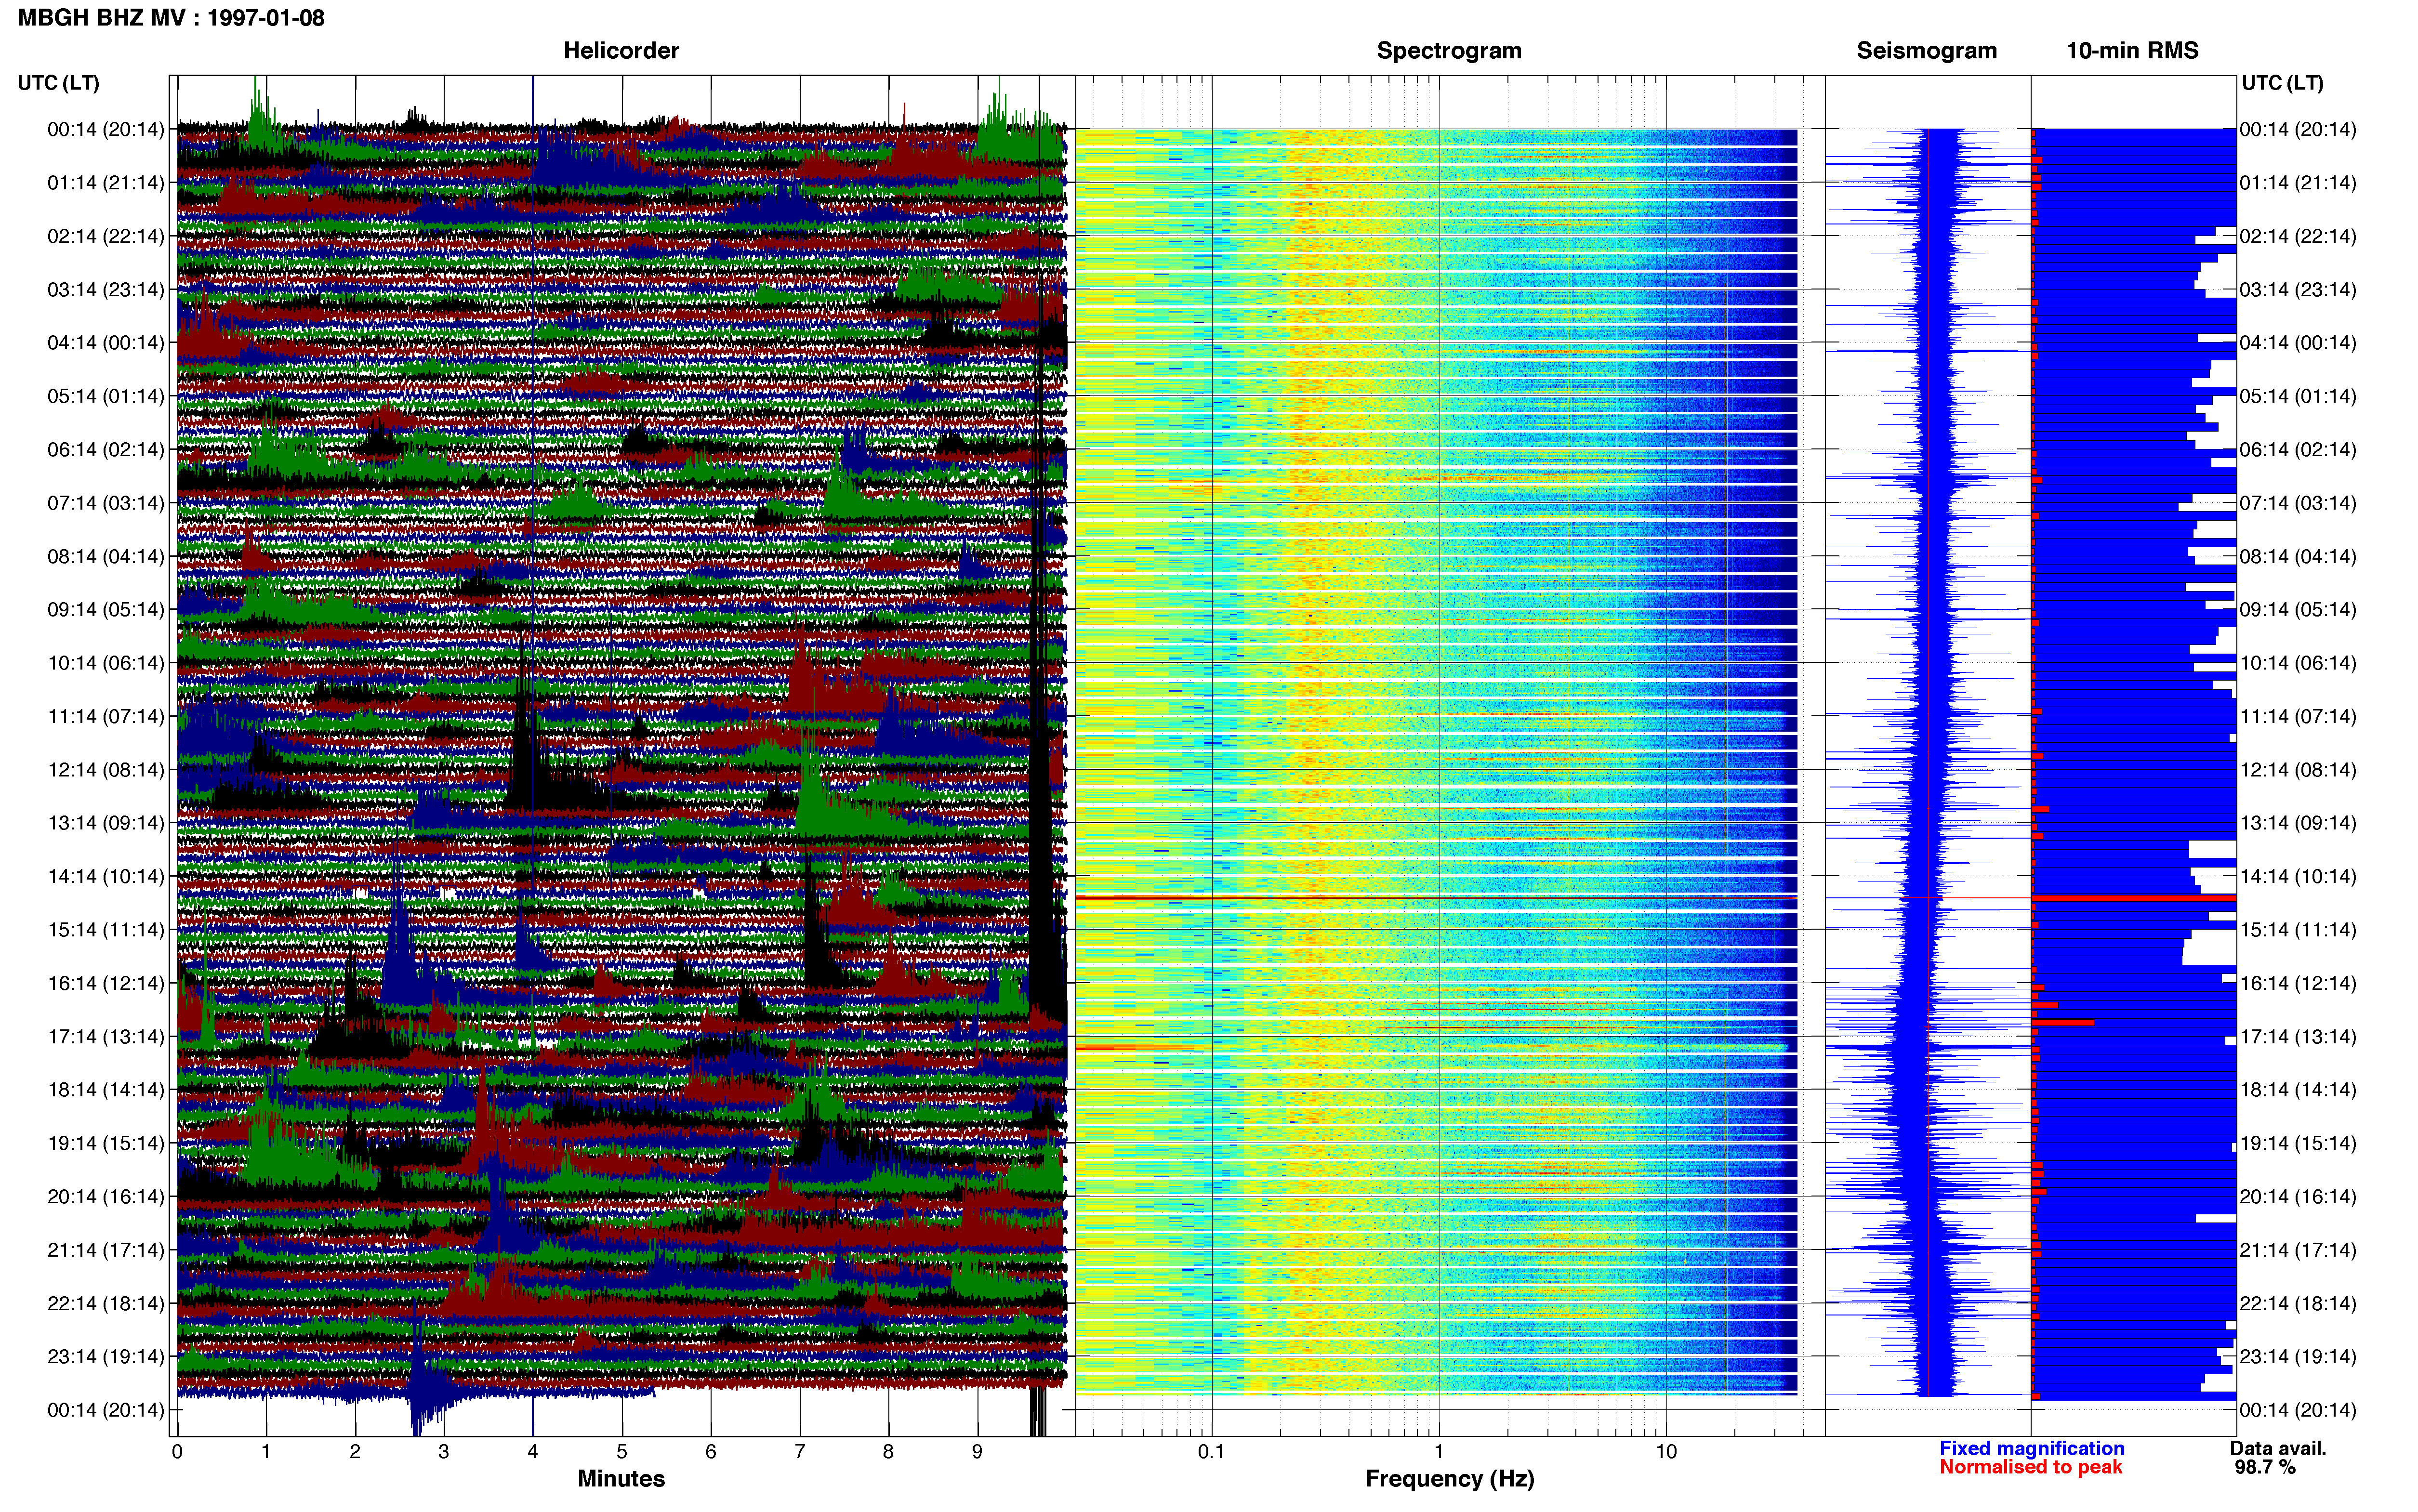Click the left time label '02:14 (22:14)'
The height and width of the screenshot is (1512, 2418).
point(106,236)
